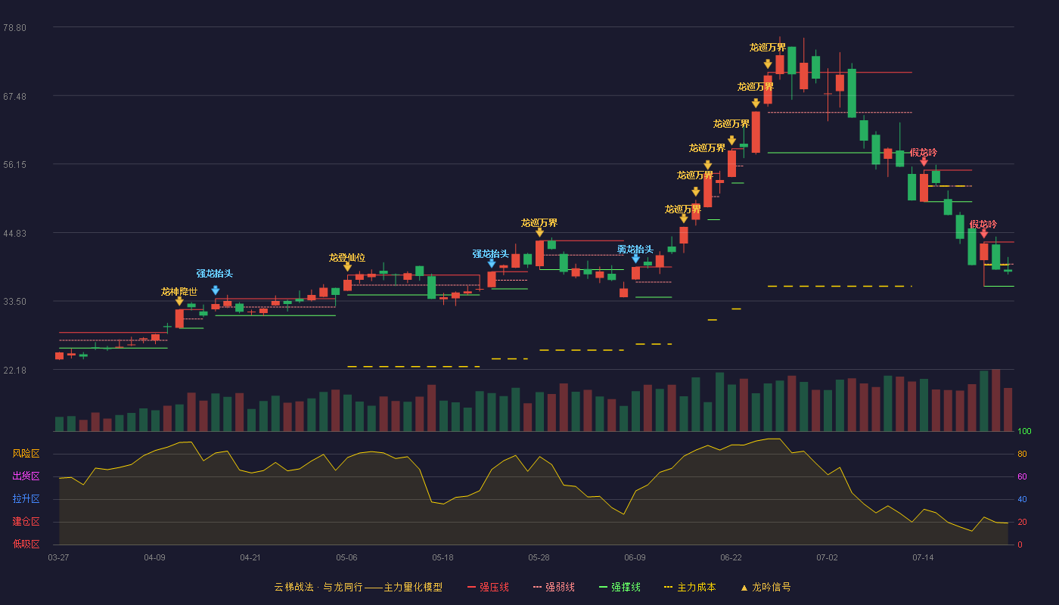
Task: Click the 03-27 date label
Action: (x=58, y=557)
